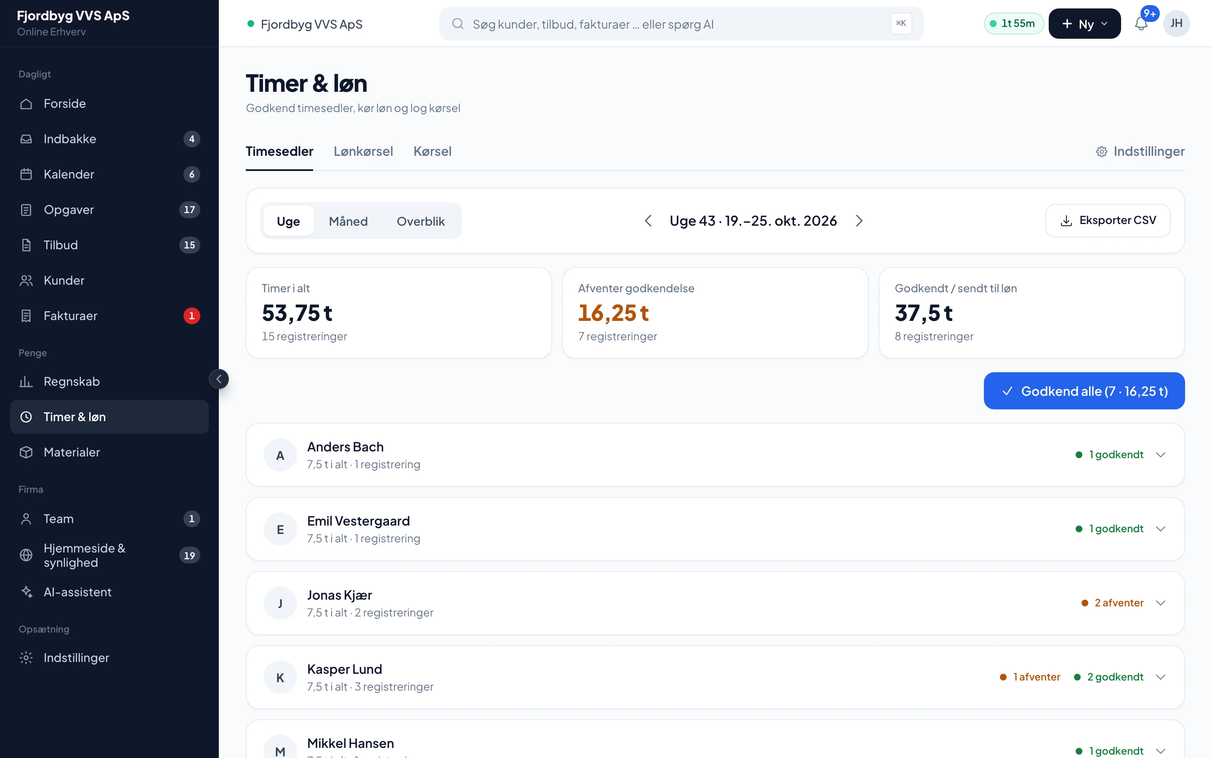Open Materialer box icon
The width and height of the screenshot is (1212, 758).
tap(26, 452)
